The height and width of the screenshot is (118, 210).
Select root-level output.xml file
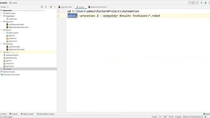(x=10, y=64)
